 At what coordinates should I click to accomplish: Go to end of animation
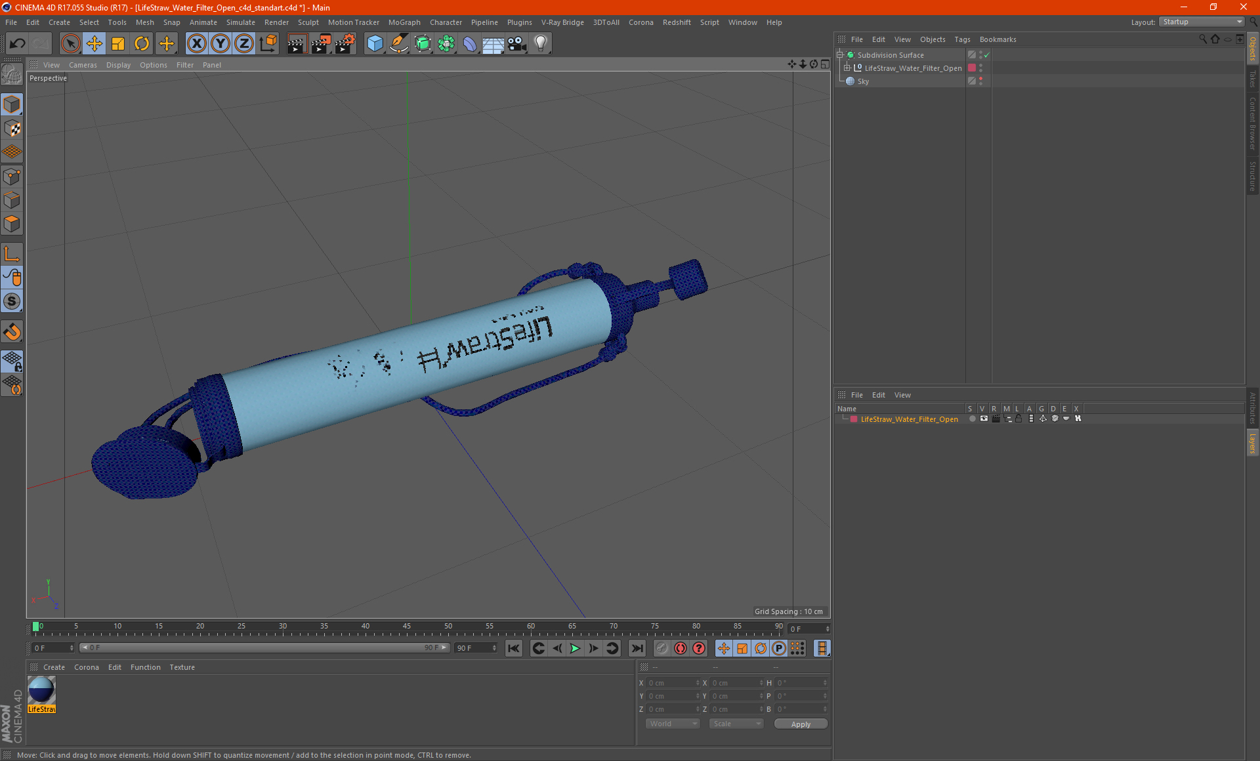pos(637,648)
